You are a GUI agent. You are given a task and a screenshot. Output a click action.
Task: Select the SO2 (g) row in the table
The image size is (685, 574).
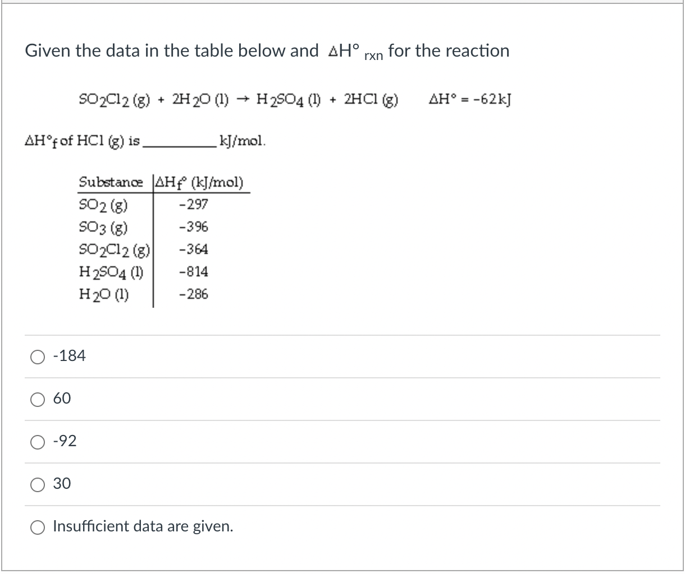coord(104,204)
